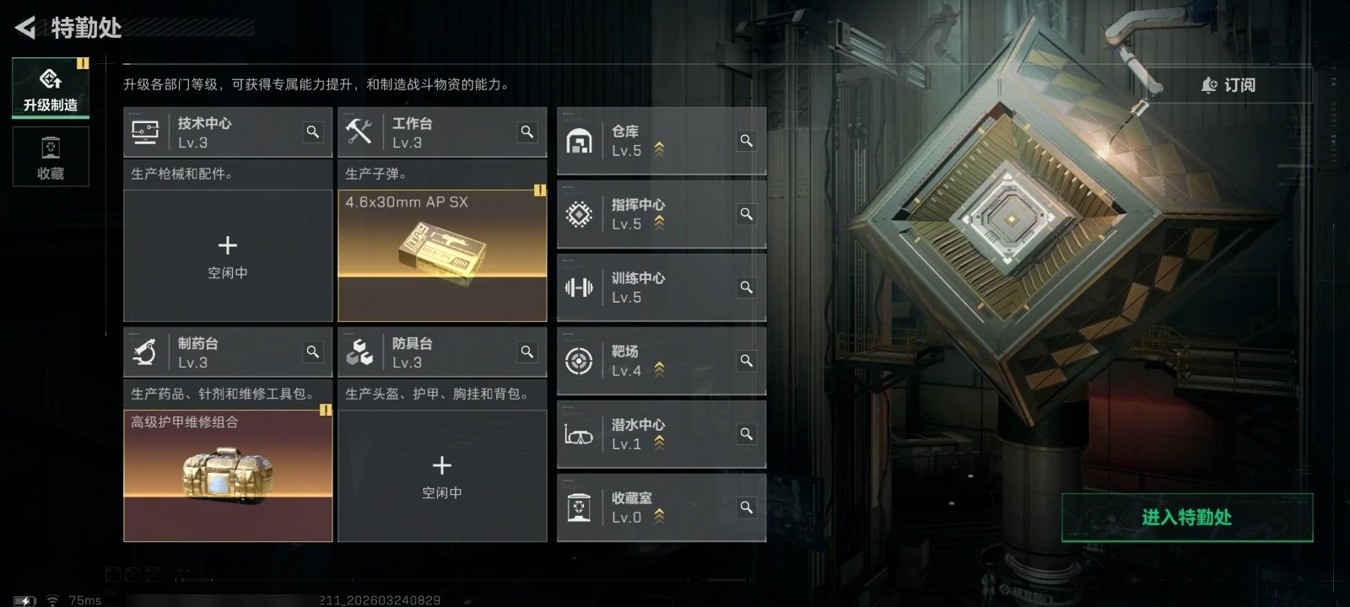Open magnifier details for 制药台
This screenshot has height=607, width=1350.
[313, 352]
